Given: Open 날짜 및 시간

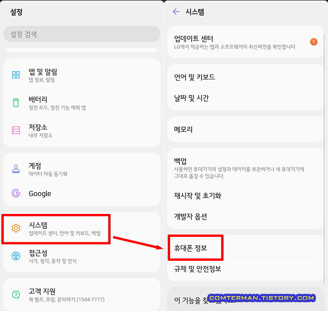Looking at the screenshot, I should [x=246, y=98].
